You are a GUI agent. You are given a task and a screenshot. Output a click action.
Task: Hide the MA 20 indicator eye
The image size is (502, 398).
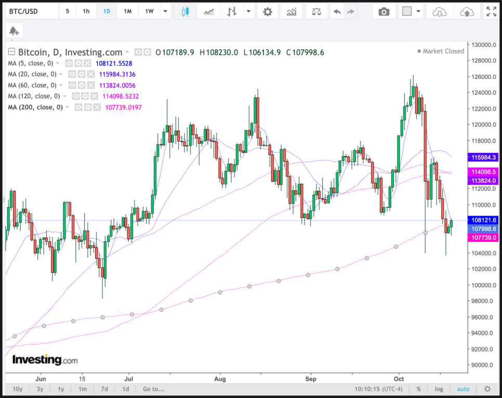(72, 74)
